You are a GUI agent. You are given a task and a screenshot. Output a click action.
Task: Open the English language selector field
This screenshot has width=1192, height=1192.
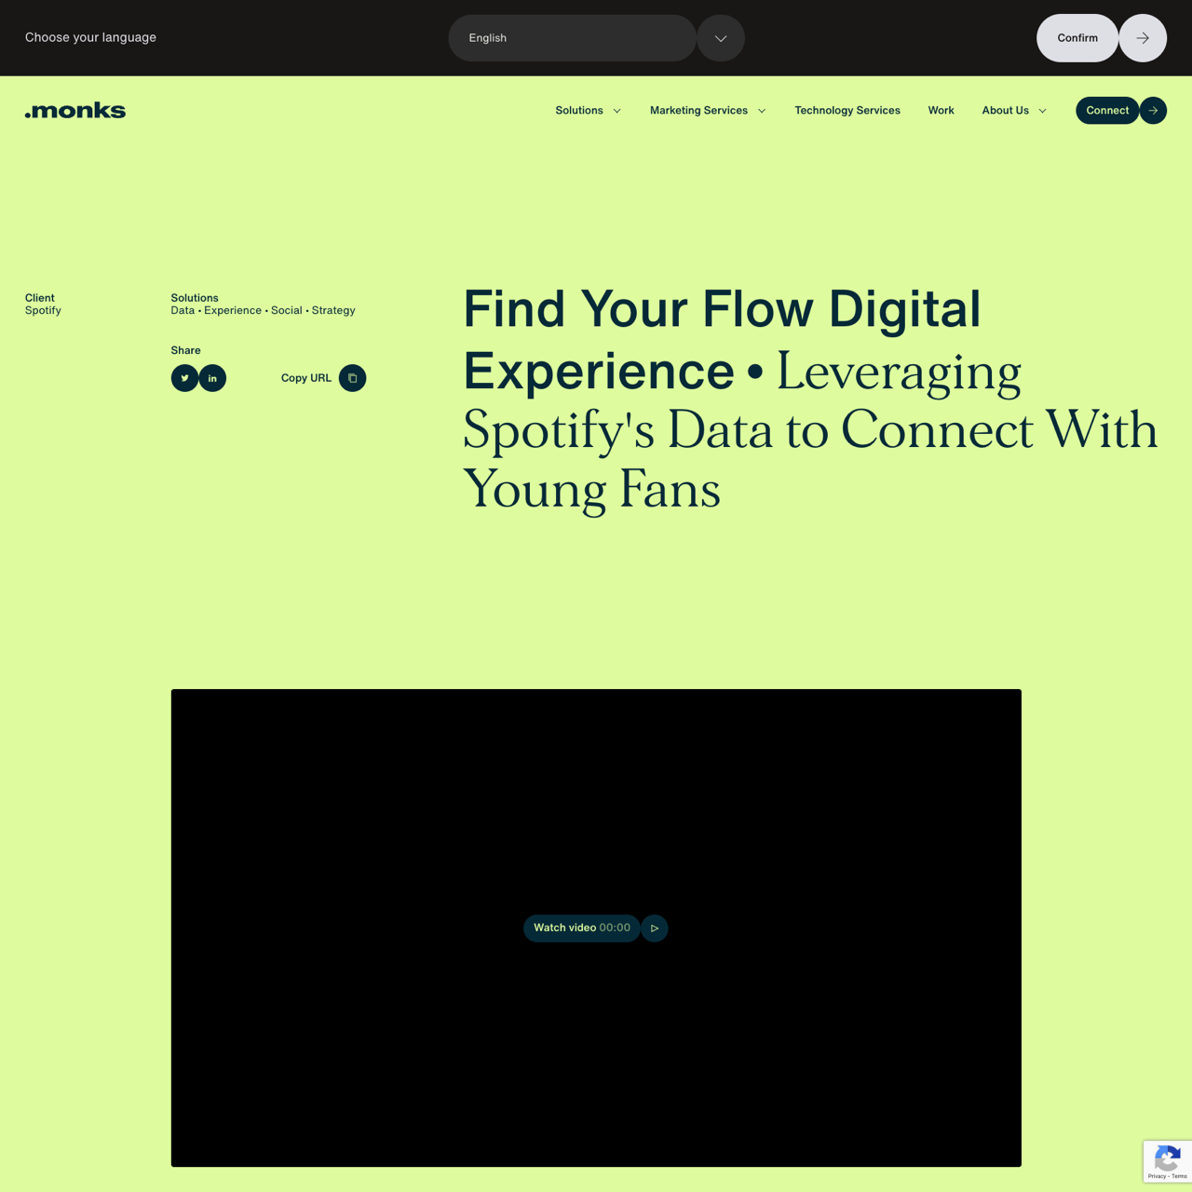(572, 38)
